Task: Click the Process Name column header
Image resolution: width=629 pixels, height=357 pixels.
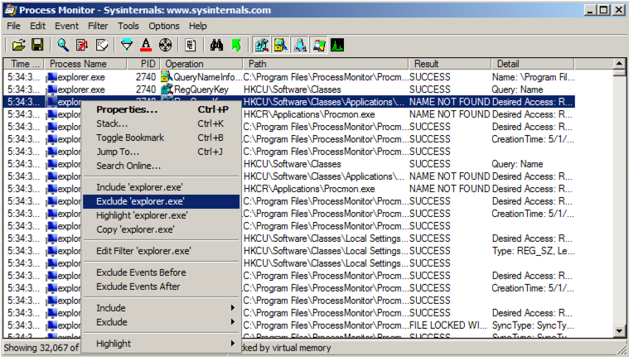Action: click(x=85, y=64)
